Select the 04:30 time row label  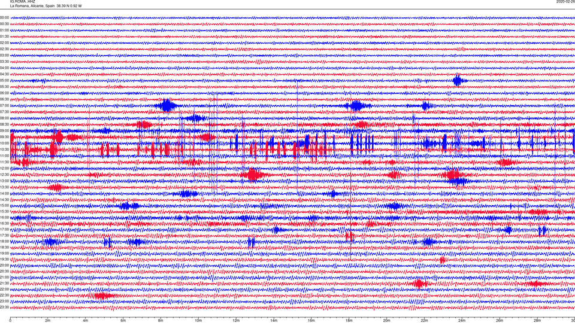[4, 74]
